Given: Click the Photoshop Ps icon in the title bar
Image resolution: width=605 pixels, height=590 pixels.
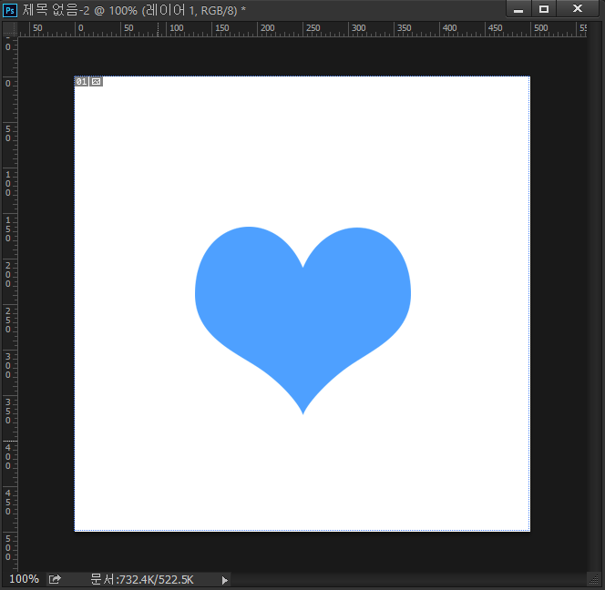Looking at the screenshot, I should (x=10, y=10).
